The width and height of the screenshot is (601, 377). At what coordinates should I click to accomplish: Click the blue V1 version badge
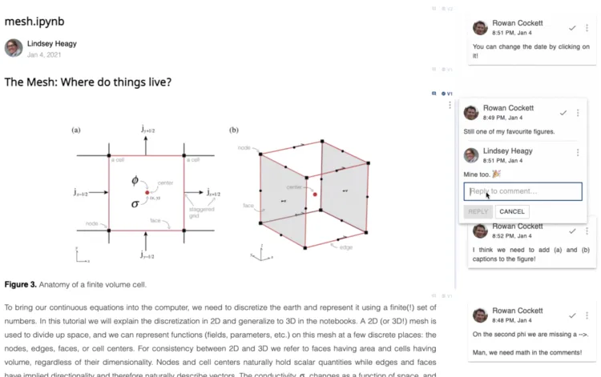(447, 94)
